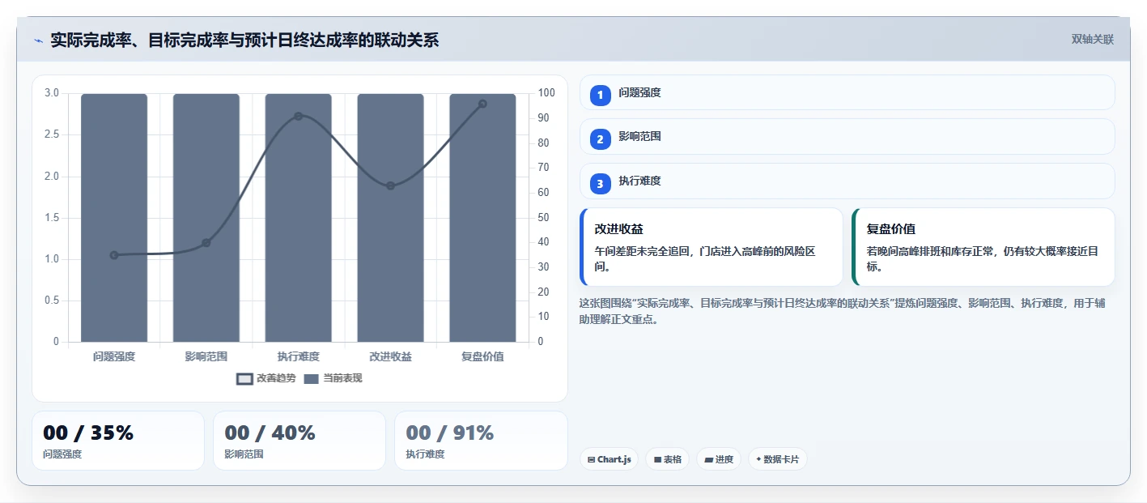
Task: Click the icon inside the 进度 tag
Action: pyautogui.click(x=709, y=460)
